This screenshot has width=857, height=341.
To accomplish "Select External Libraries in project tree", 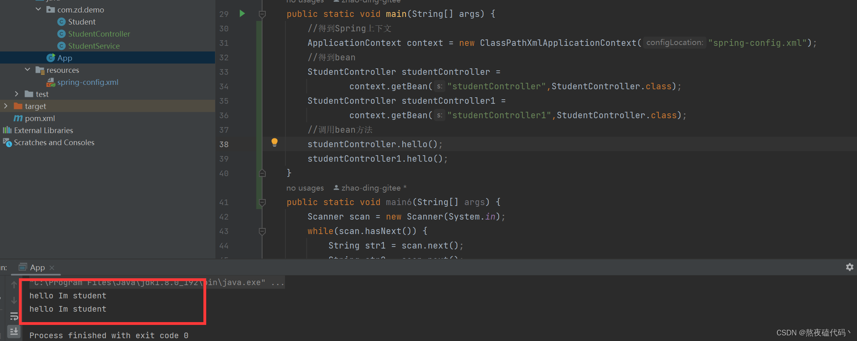I will (43, 130).
